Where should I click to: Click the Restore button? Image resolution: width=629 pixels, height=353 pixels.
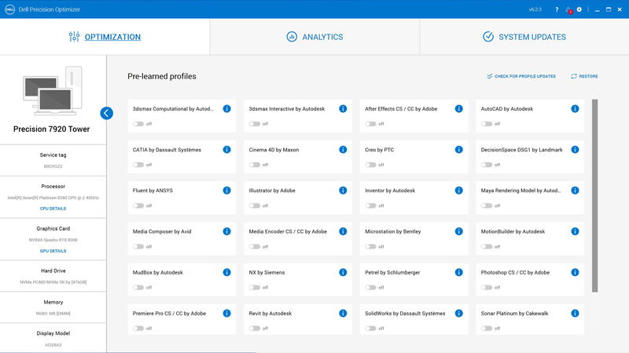[584, 76]
